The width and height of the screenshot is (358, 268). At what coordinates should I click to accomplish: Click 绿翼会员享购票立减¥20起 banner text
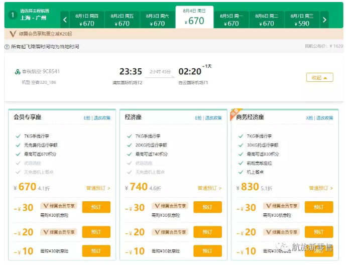point(45,34)
